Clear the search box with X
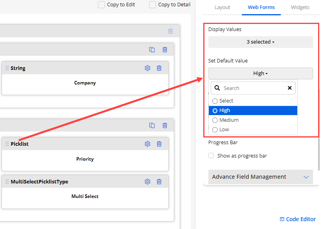 coord(290,88)
